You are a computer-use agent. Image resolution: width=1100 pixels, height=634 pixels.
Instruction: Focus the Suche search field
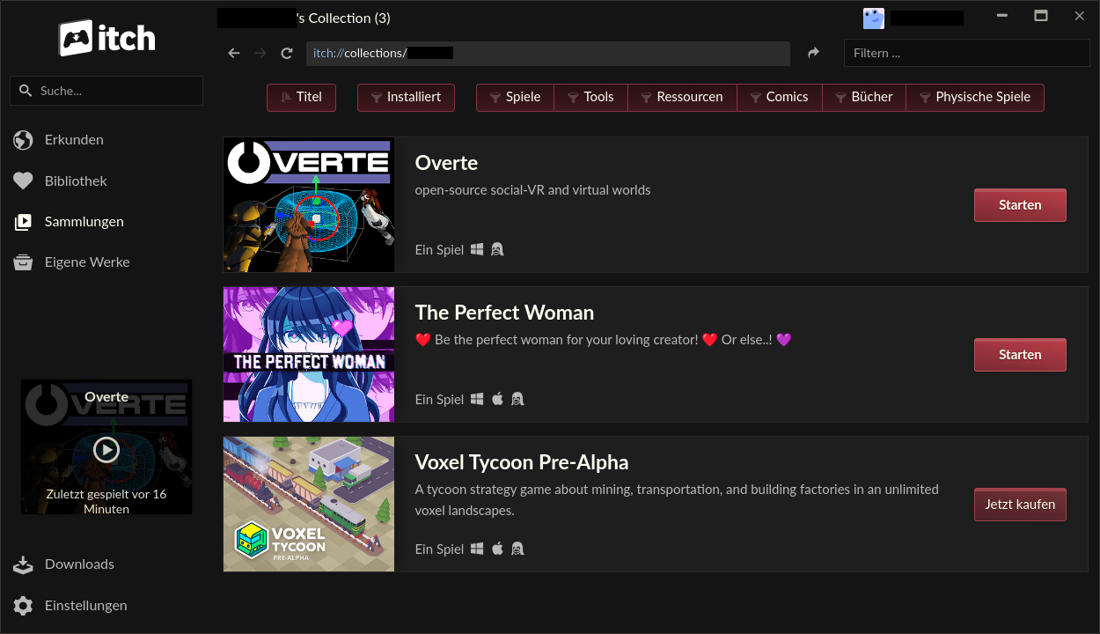(x=106, y=91)
